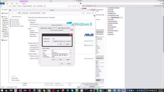Open Advanced system settings link
164x92 pixels.
tap(17, 26)
